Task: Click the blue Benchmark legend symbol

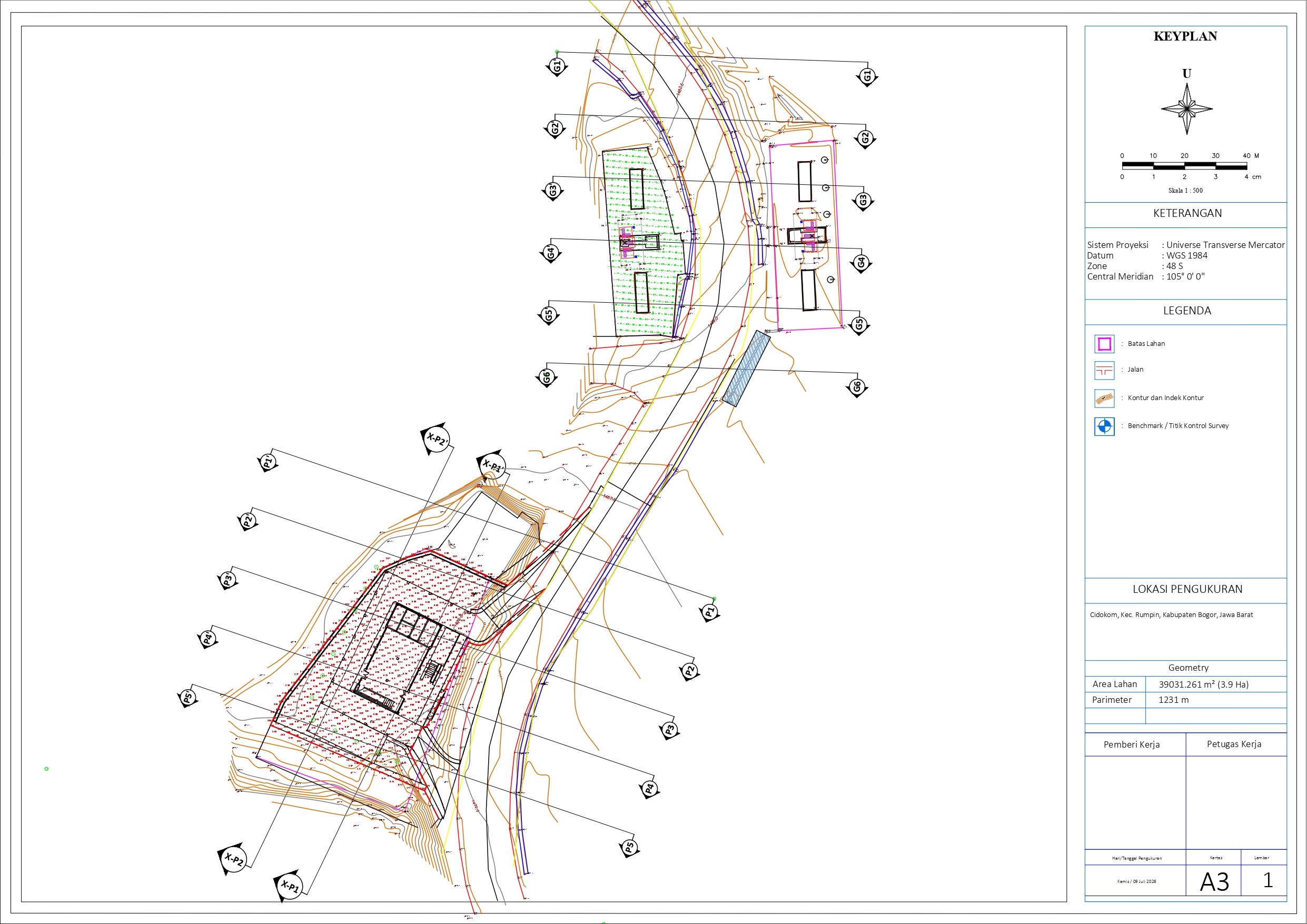Action: tap(1104, 426)
